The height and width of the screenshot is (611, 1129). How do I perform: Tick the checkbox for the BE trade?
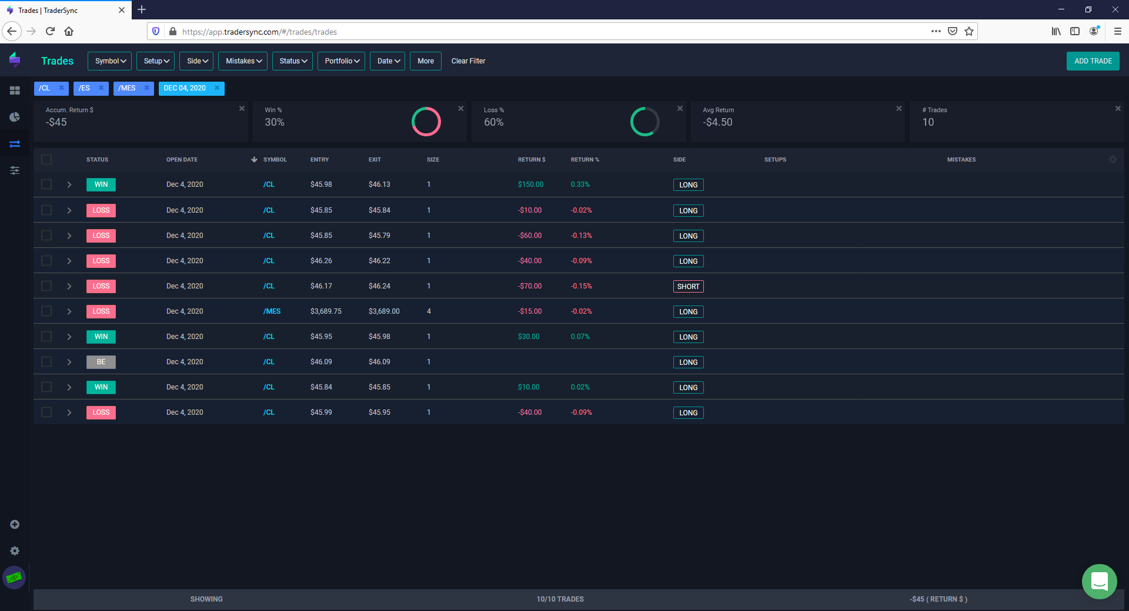tap(46, 362)
